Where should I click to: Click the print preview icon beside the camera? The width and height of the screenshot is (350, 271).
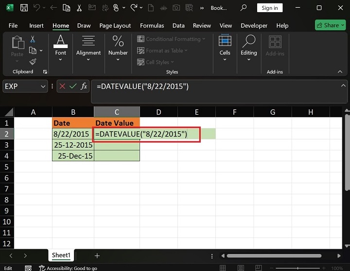[x=189, y=8]
